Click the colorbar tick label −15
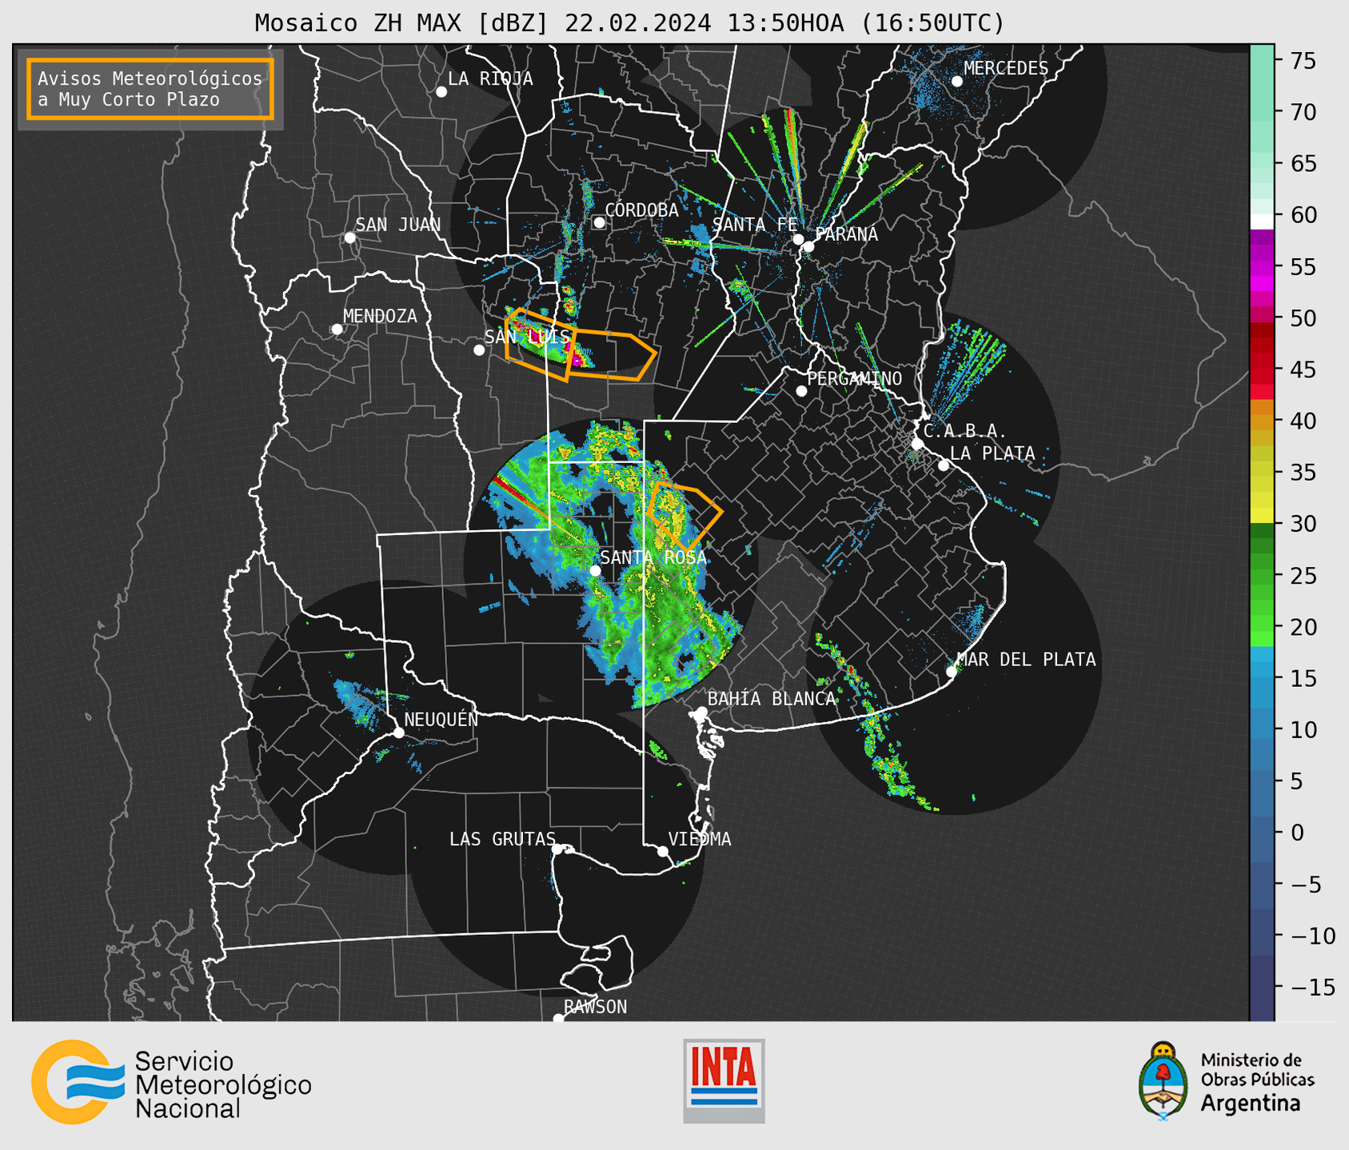The width and height of the screenshot is (1349, 1150). pyautogui.click(x=1311, y=987)
